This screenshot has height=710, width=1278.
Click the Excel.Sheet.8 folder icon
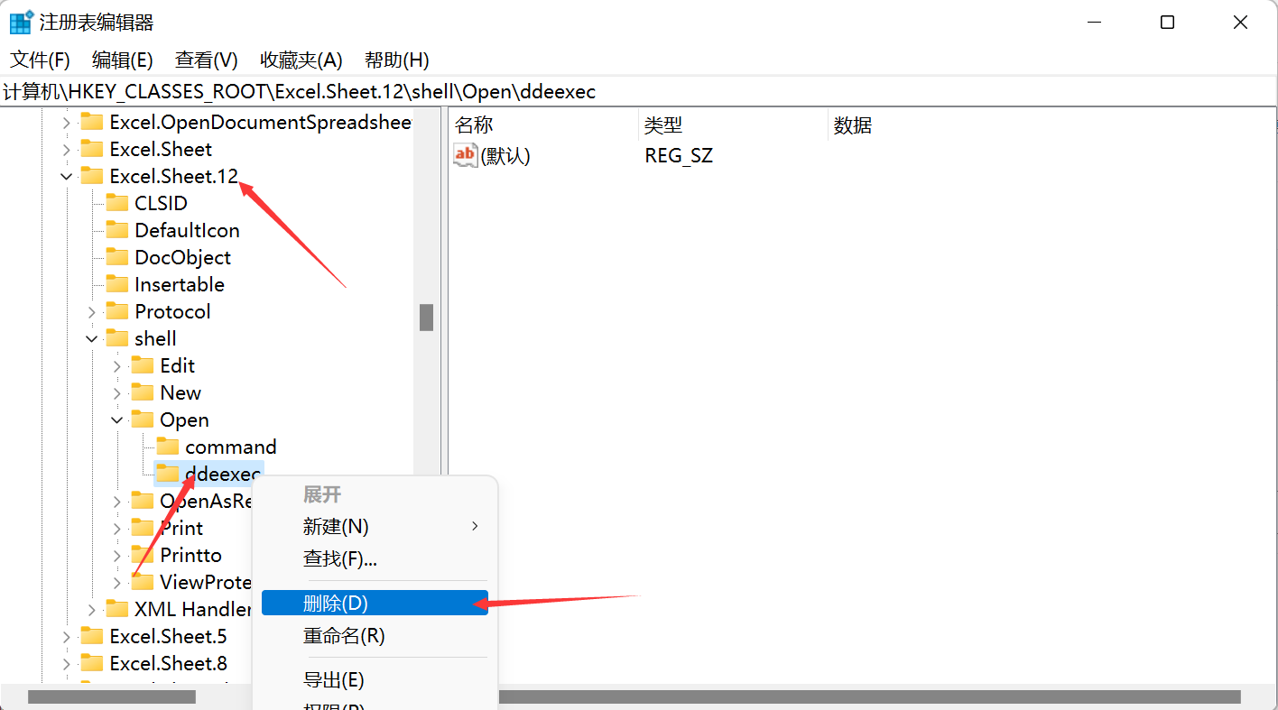pyautogui.click(x=92, y=663)
